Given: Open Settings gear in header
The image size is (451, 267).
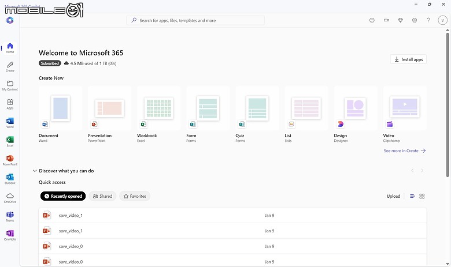Looking at the screenshot, I should coord(415,20).
